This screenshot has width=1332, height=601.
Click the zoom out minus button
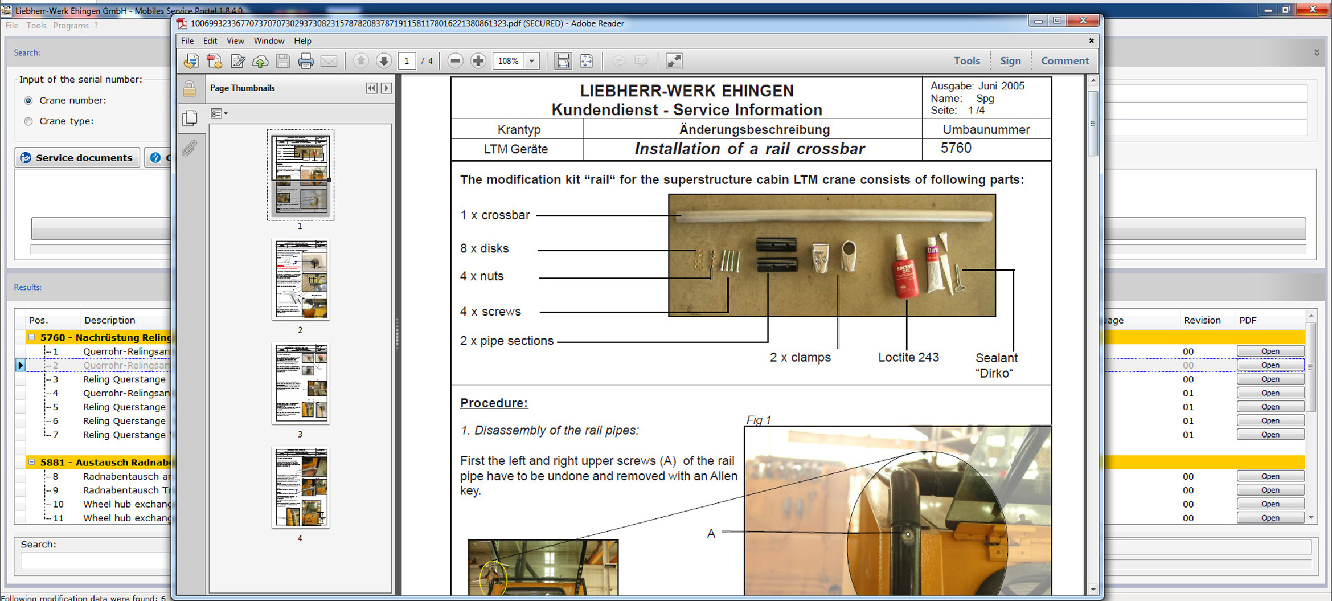point(455,61)
